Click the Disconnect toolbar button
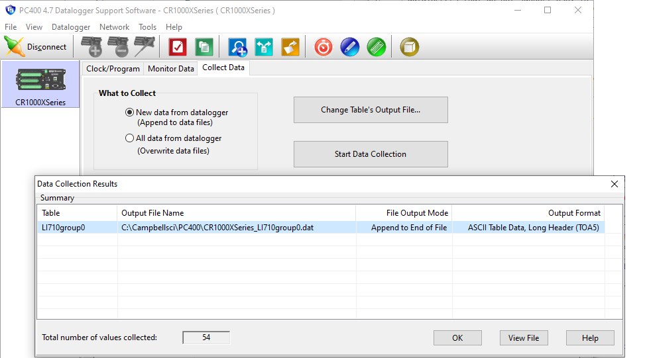 36,47
